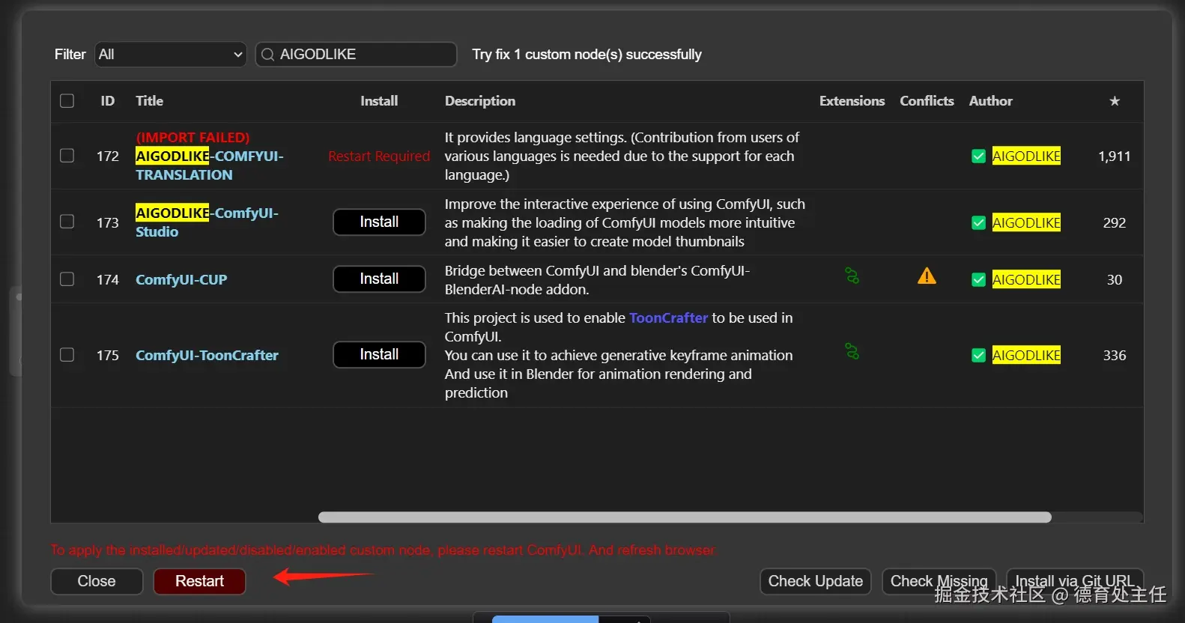Viewport: 1185px width, 623px height.
Task: Toggle the select-all checkbox in header
Action: pyautogui.click(x=67, y=101)
